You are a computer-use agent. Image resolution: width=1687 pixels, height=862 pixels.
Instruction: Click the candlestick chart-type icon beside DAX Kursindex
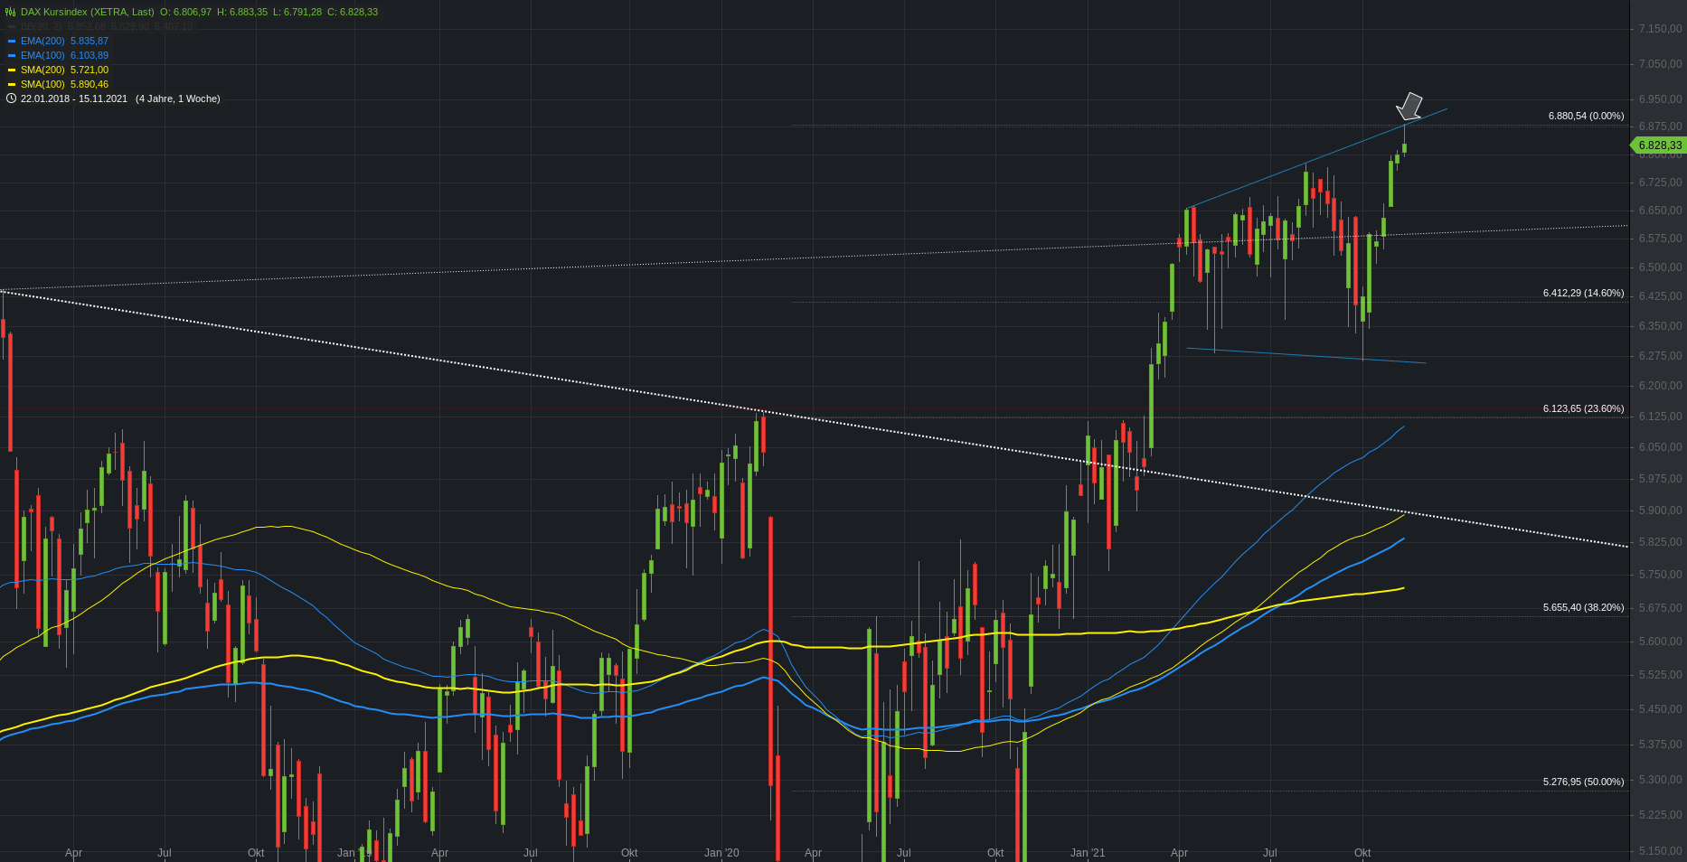click(x=11, y=12)
